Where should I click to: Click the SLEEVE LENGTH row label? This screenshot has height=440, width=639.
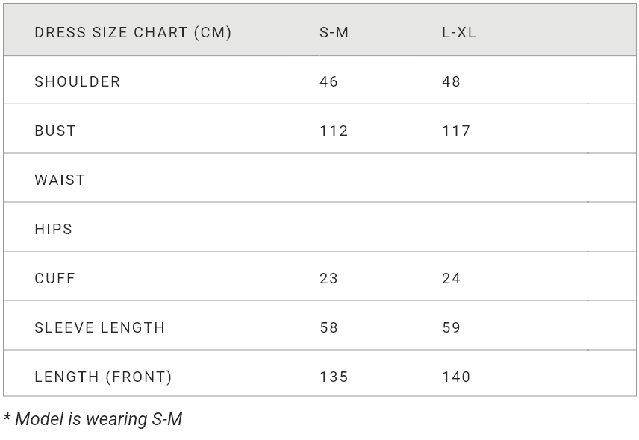click(x=100, y=327)
